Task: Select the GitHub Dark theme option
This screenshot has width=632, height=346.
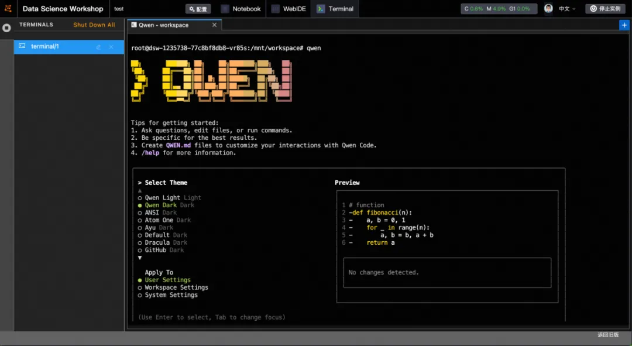Action: [161, 250]
